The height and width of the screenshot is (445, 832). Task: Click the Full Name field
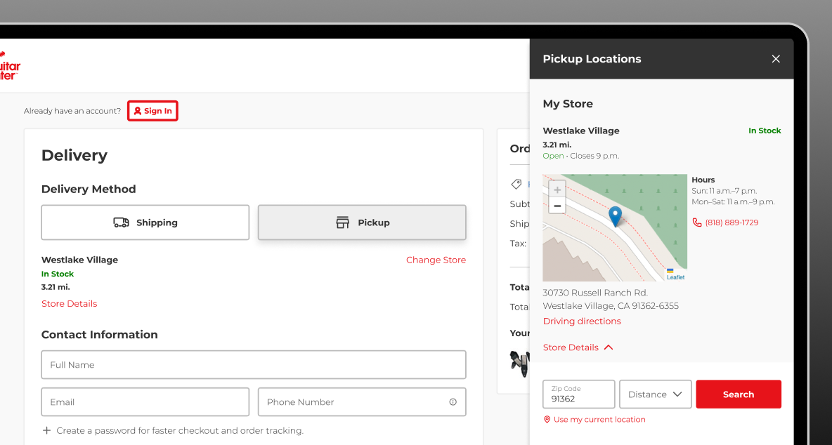(x=254, y=365)
